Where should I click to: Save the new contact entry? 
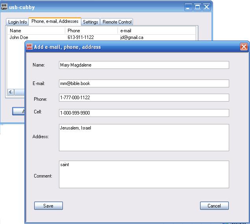48,206
